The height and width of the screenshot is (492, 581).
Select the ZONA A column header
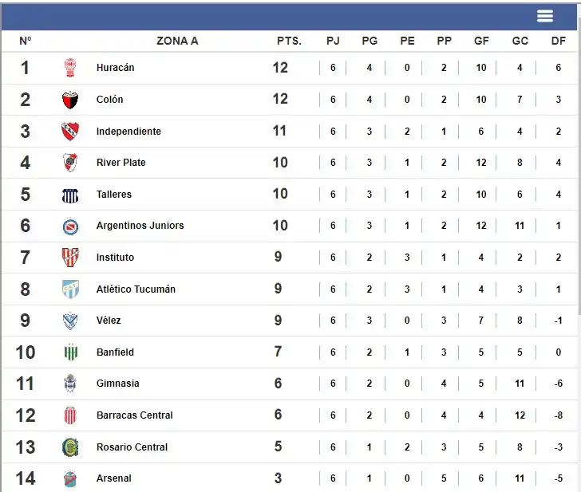[177, 41]
